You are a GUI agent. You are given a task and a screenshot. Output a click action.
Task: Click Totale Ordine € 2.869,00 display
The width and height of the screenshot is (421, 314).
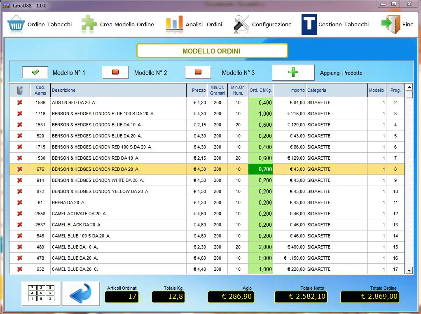370,297
